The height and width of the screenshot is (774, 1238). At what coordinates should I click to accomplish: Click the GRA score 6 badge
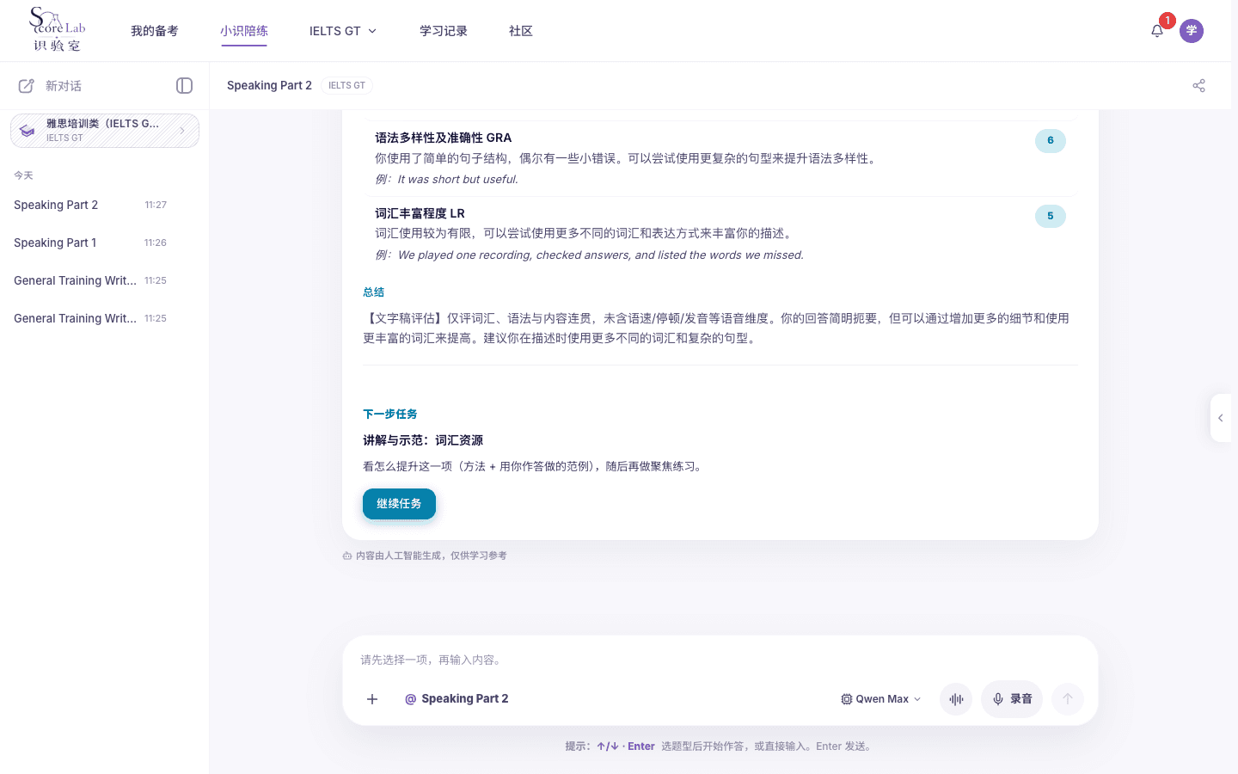pyautogui.click(x=1051, y=141)
